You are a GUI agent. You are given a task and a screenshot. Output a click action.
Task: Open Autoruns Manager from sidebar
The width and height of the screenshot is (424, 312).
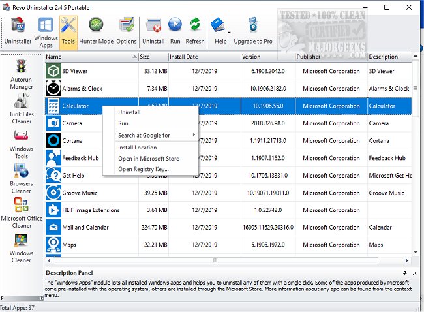tap(21, 74)
